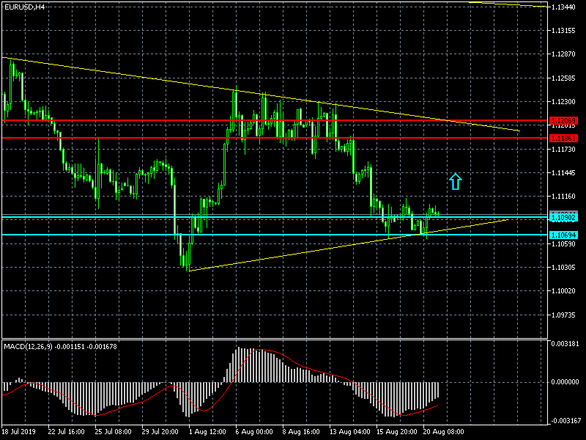Image resolution: width=586 pixels, height=440 pixels.
Task: Click the 0.000000 MACD scale value
Action: [x=565, y=382]
